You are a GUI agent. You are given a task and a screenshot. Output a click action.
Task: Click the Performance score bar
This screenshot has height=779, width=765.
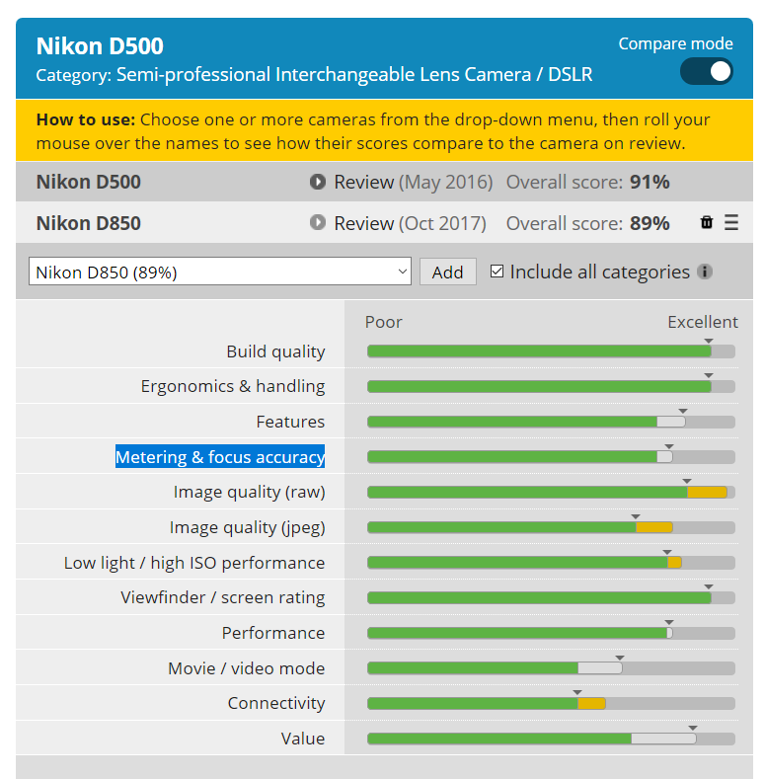[x=551, y=633]
